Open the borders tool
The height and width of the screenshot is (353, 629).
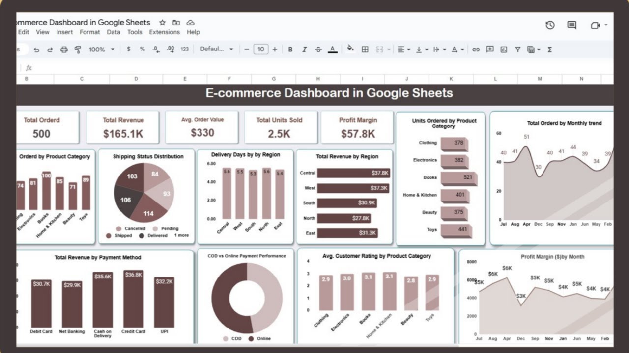click(x=365, y=50)
